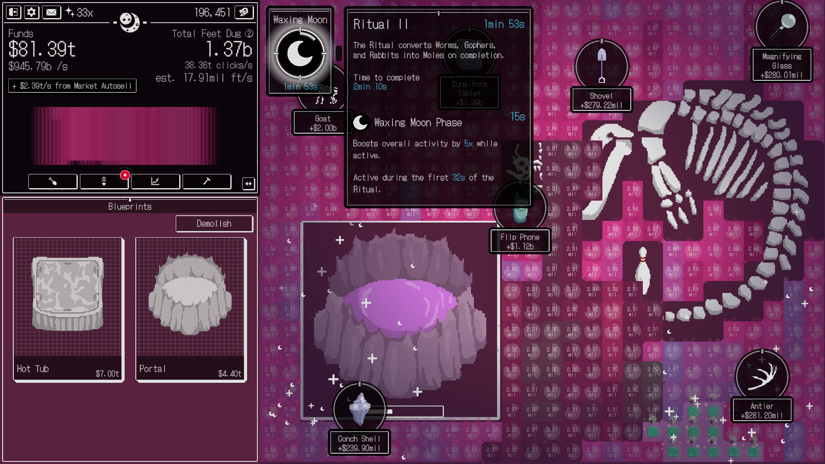Screen dimensions: 825x464
Task: Click the exit/collapse panel icon
Action: pos(14,12)
